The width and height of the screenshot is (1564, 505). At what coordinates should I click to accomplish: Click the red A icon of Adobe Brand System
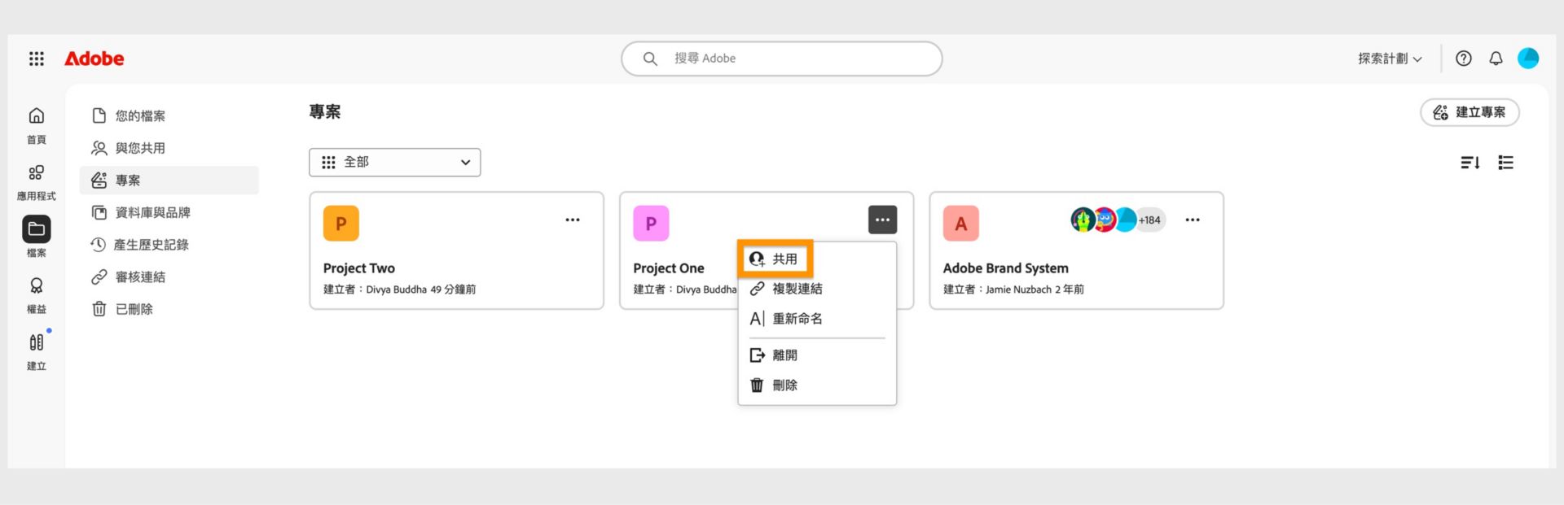pos(961,224)
